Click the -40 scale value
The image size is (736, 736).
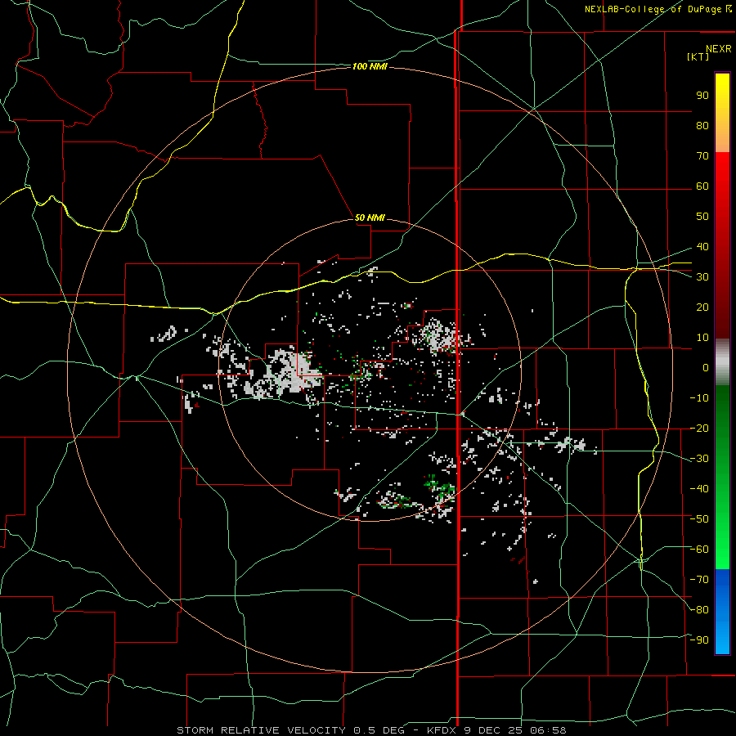point(699,489)
